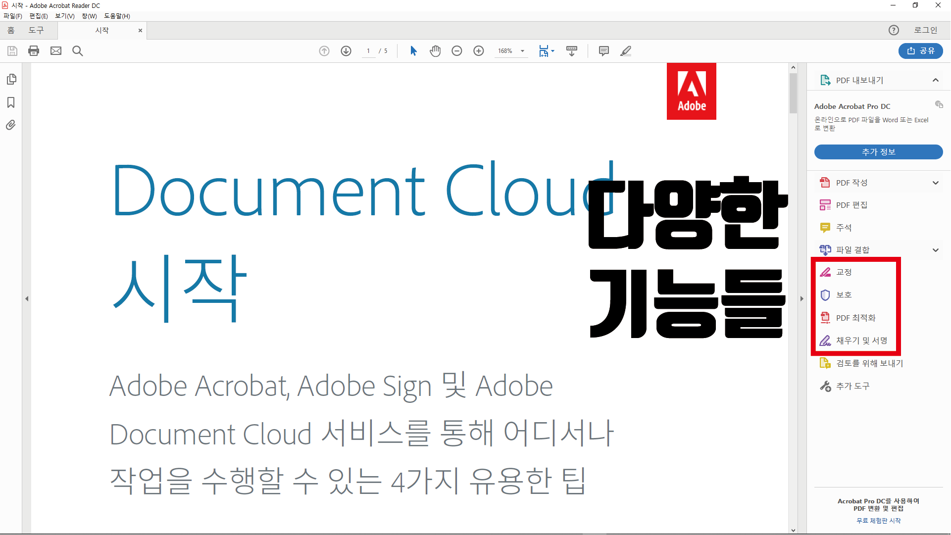Go to next page arrow
951x535 pixels.
[346, 51]
